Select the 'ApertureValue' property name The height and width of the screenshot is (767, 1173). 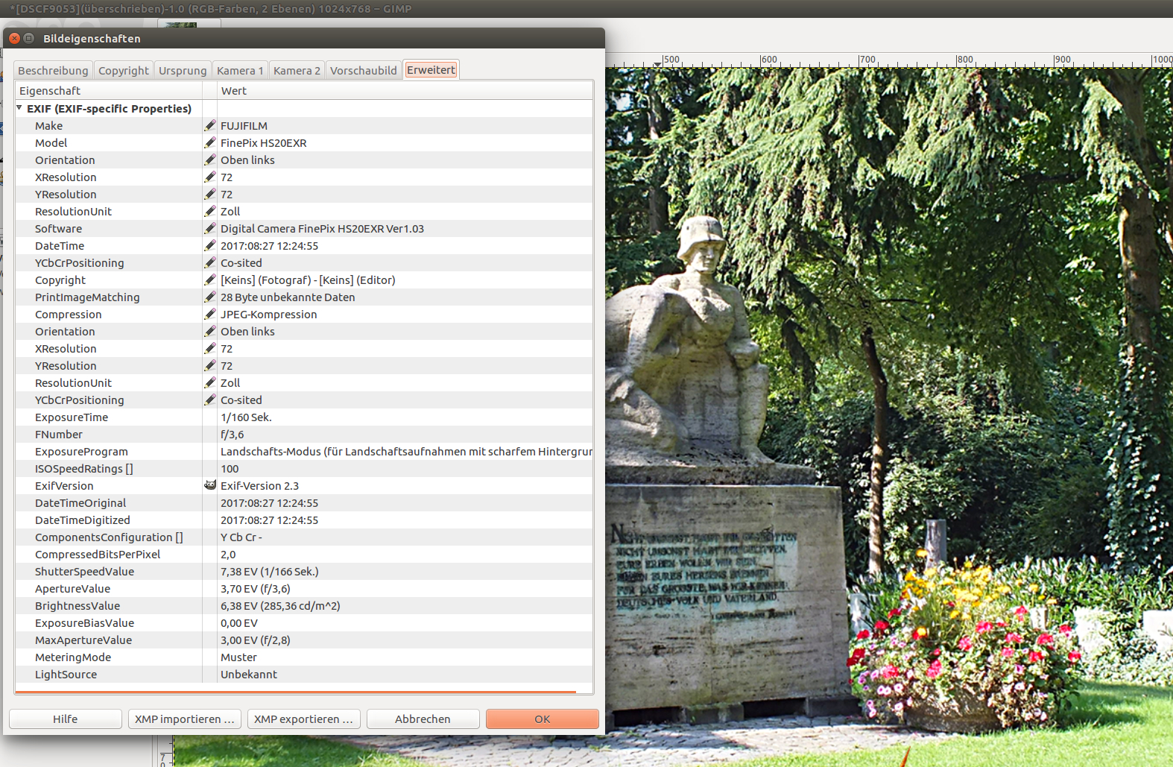[x=72, y=588]
